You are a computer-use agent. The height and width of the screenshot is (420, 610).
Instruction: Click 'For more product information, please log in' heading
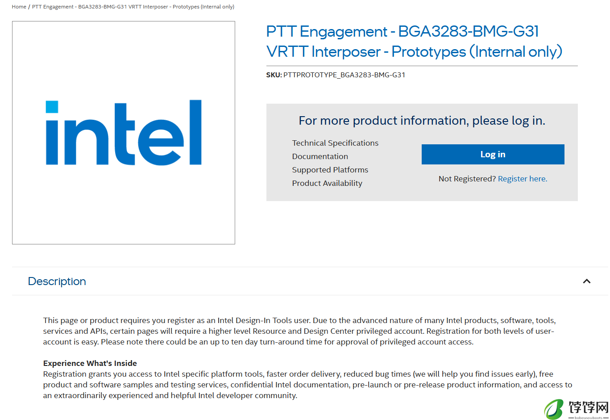[x=422, y=121]
